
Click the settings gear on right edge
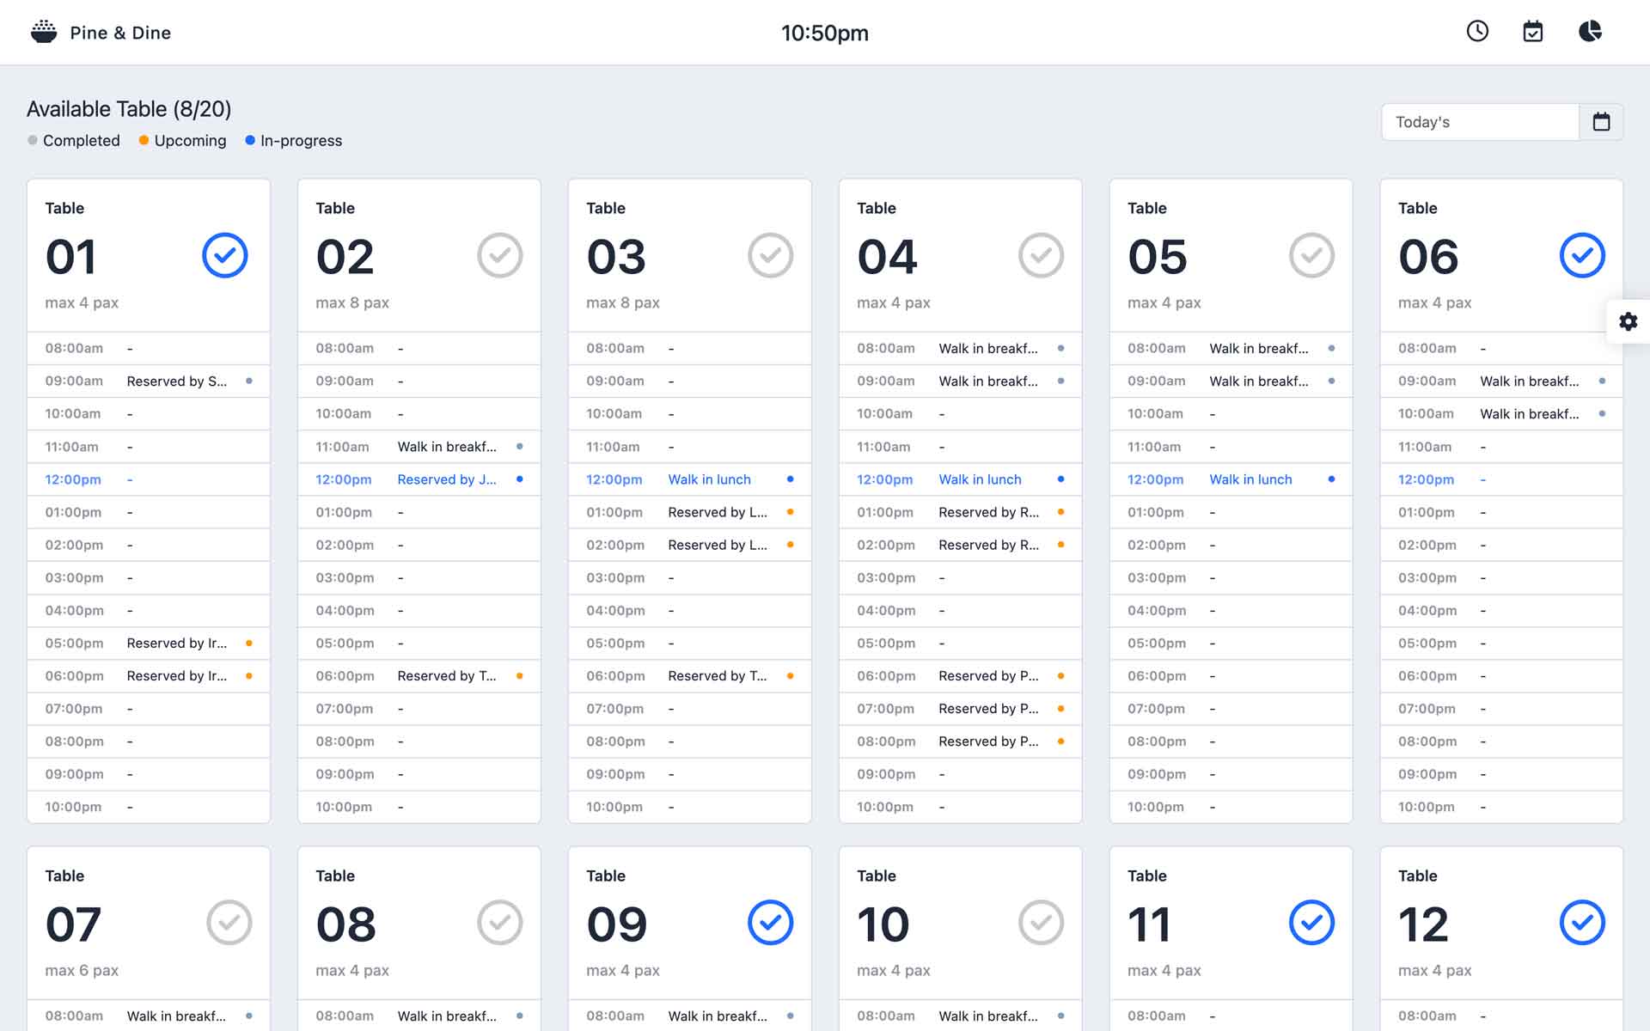1628,321
